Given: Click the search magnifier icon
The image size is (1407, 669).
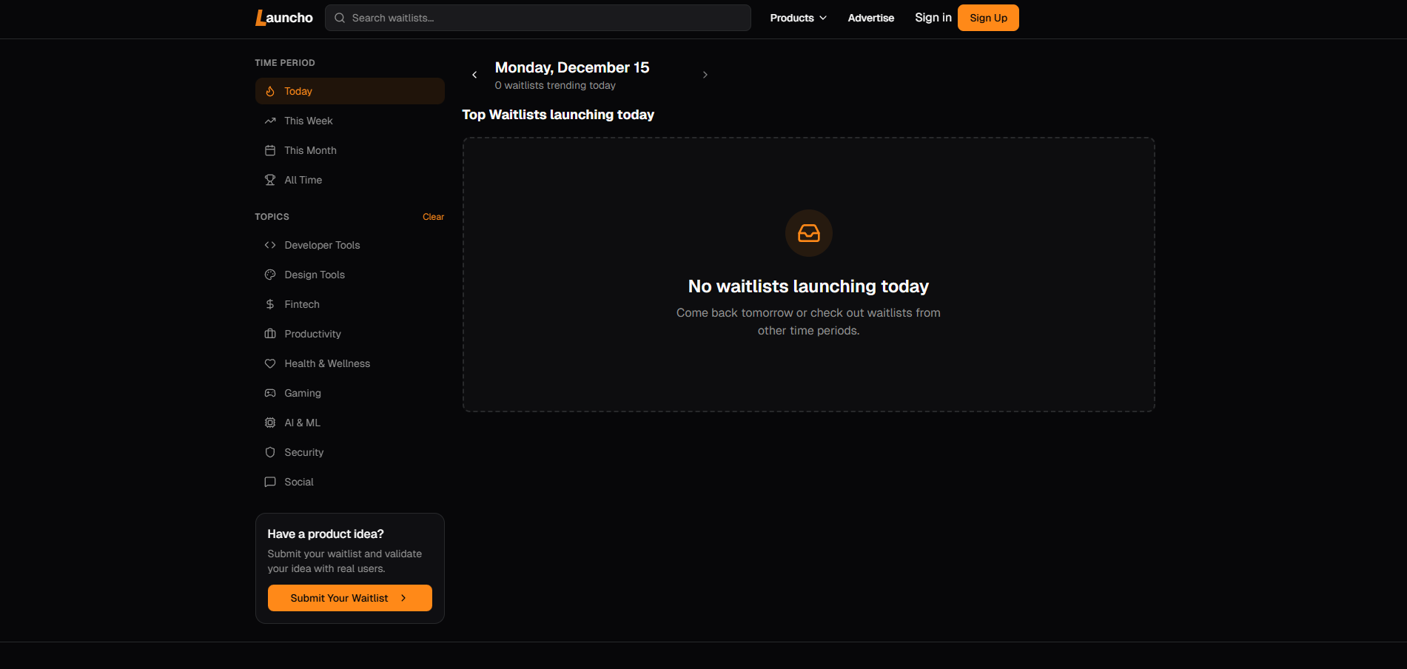Looking at the screenshot, I should [339, 17].
